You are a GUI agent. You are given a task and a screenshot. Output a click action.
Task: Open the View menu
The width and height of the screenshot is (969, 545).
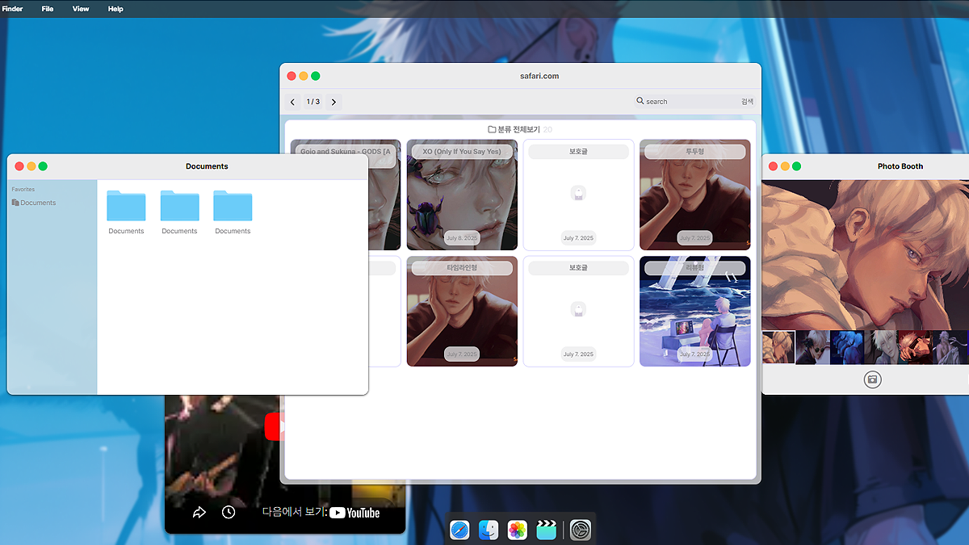81,9
